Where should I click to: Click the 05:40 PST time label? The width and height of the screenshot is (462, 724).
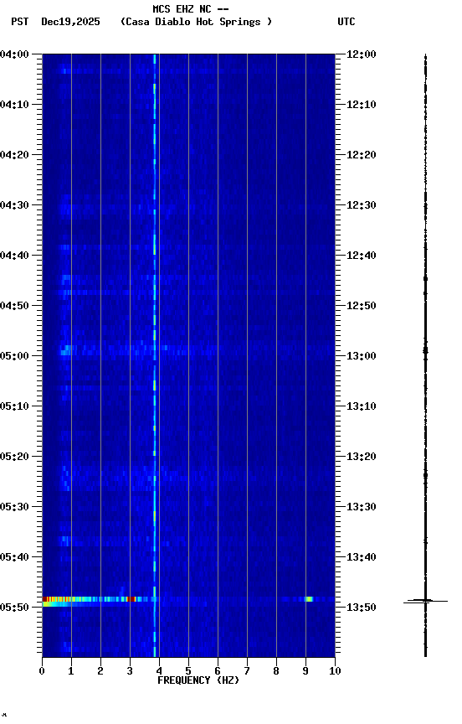tap(14, 557)
